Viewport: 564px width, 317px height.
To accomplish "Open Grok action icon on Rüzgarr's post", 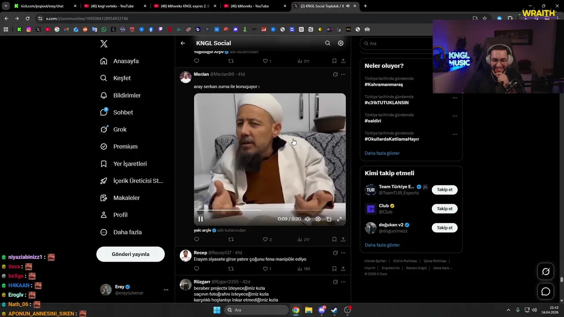I will coord(335,282).
